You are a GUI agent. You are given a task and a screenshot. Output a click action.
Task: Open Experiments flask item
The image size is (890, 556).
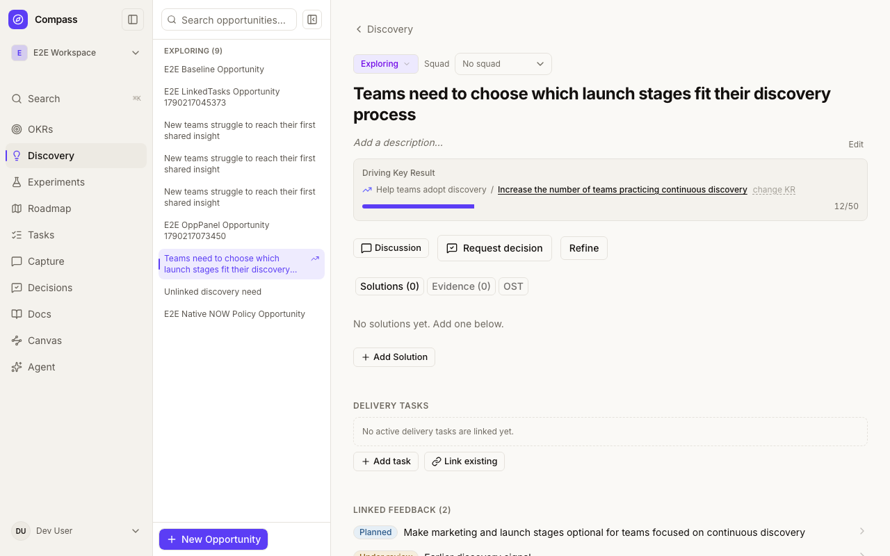[x=76, y=182]
